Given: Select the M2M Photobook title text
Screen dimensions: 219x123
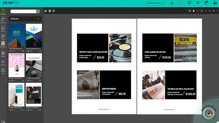Looking at the screenshot, I should point(109,89).
